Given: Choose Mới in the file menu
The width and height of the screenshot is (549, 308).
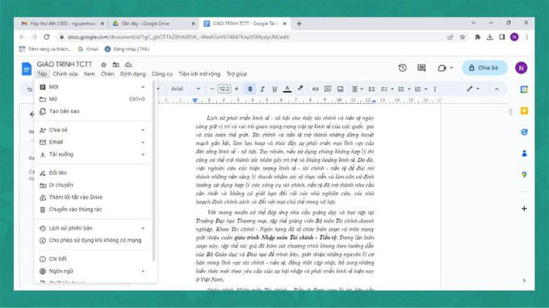Looking at the screenshot, I should point(93,87).
